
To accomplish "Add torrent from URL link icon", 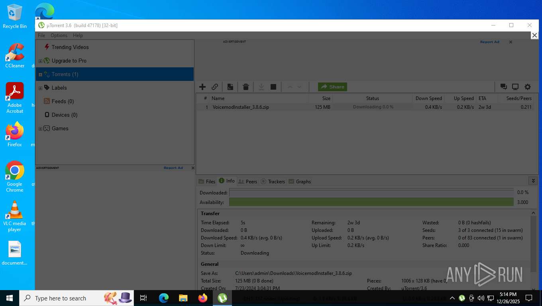I will coord(215,87).
